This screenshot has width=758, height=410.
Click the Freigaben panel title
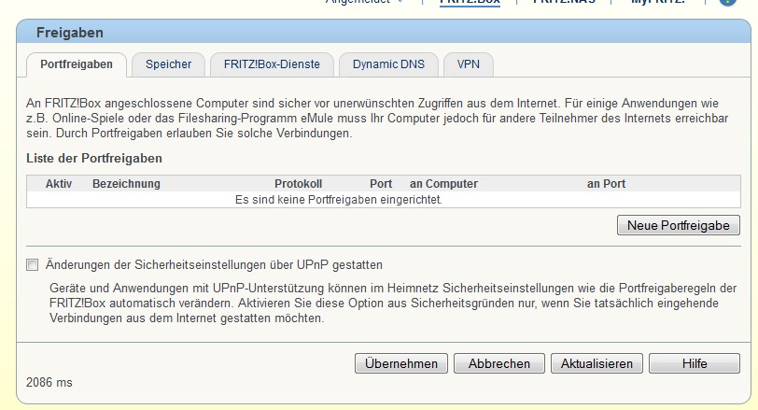tap(70, 33)
